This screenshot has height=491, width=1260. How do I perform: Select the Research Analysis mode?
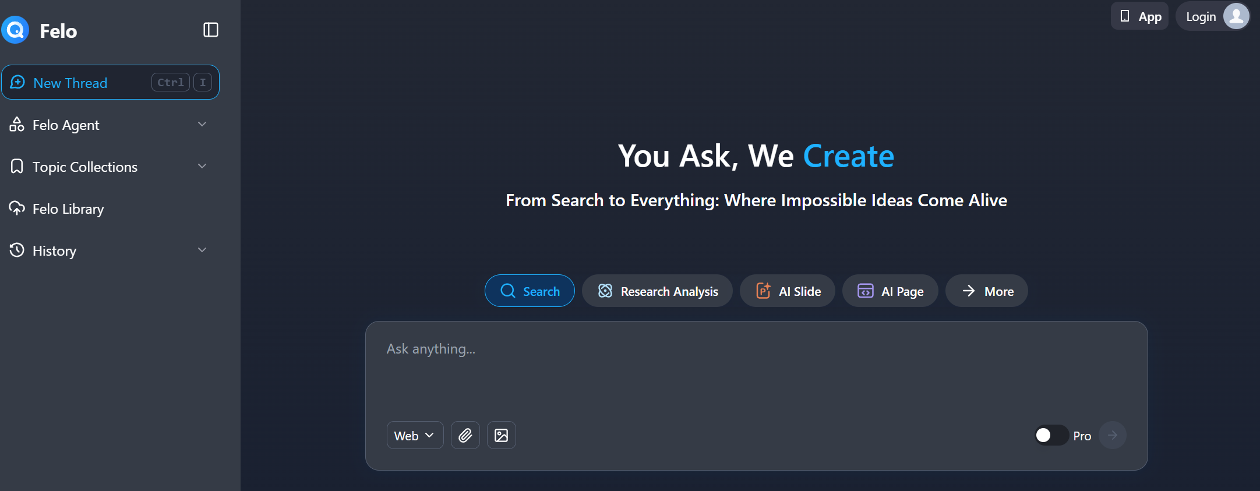tap(657, 291)
